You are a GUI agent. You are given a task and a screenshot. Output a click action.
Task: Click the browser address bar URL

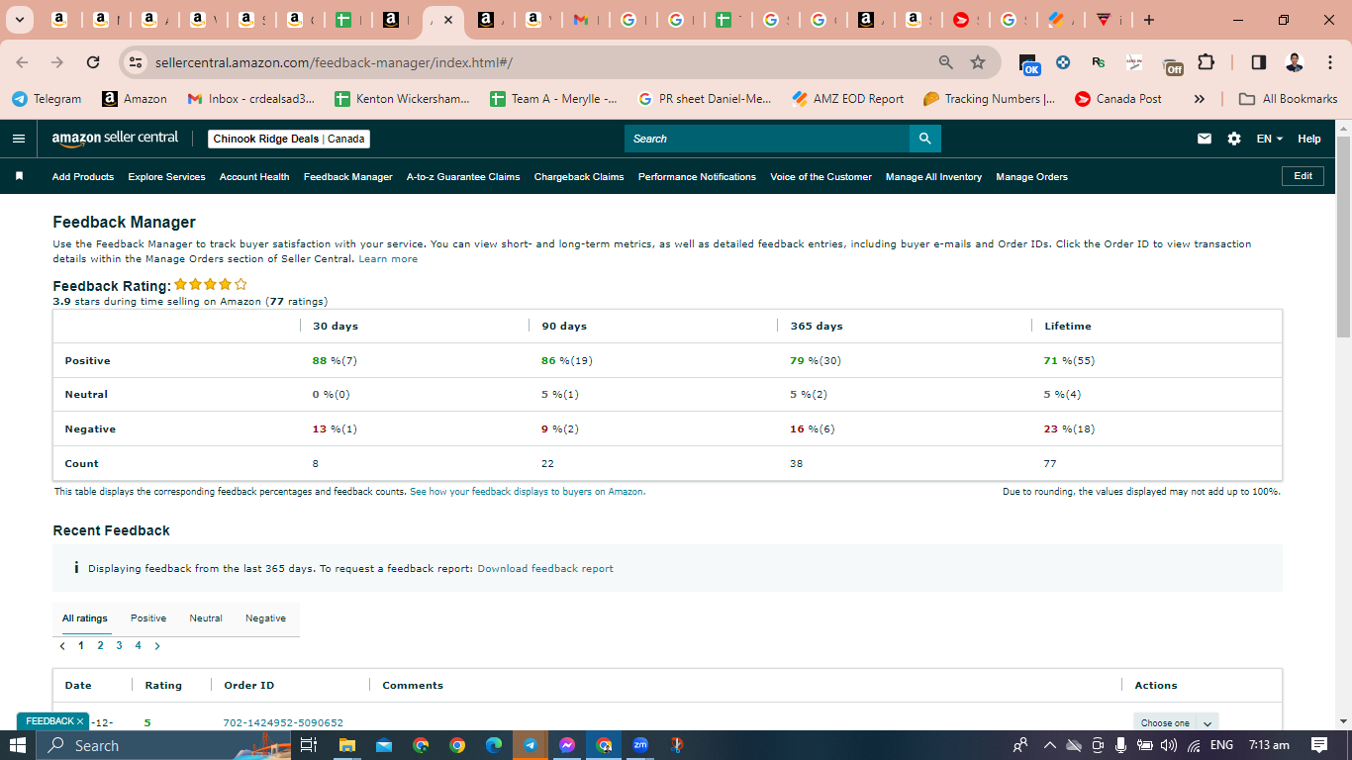point(334,62)
